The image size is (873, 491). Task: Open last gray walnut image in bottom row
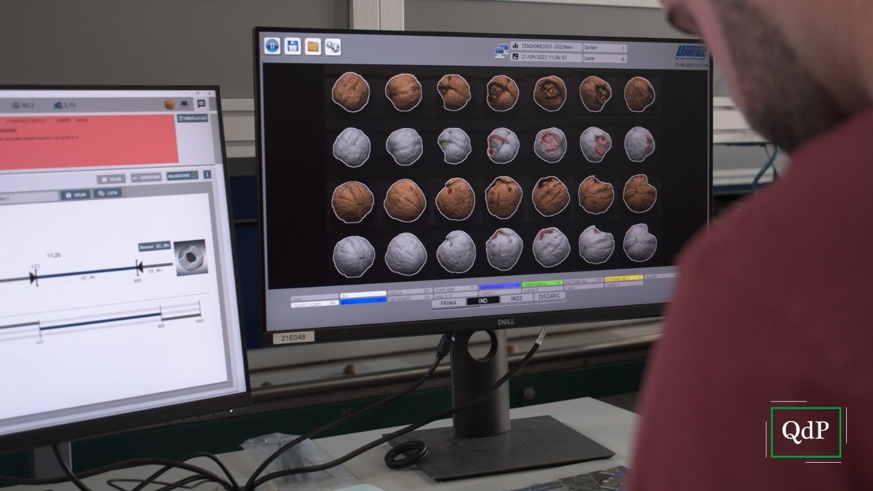[x=639, y=242]
